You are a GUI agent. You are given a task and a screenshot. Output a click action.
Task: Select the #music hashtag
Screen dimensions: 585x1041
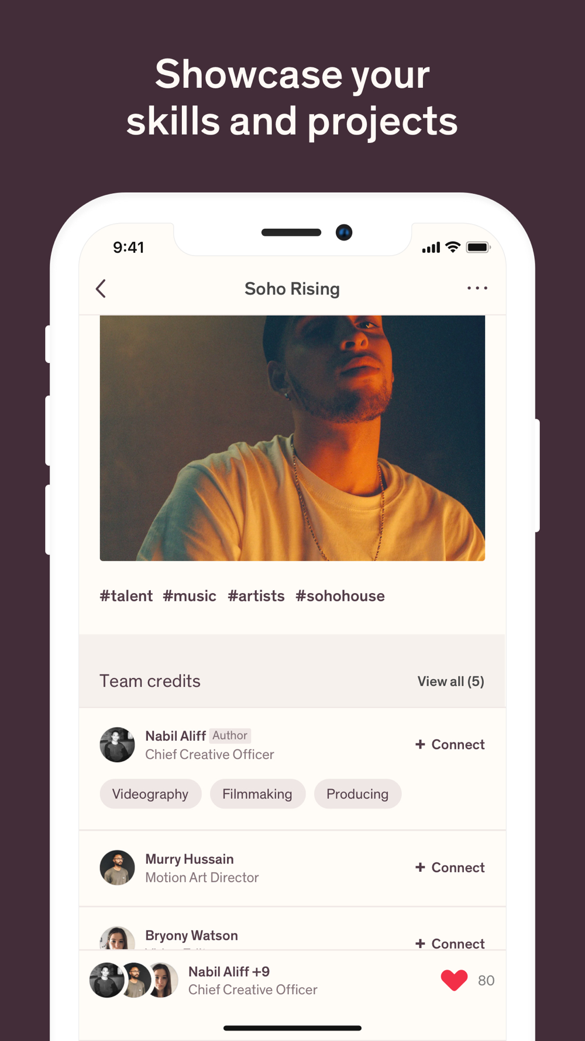tap(190, 596)
